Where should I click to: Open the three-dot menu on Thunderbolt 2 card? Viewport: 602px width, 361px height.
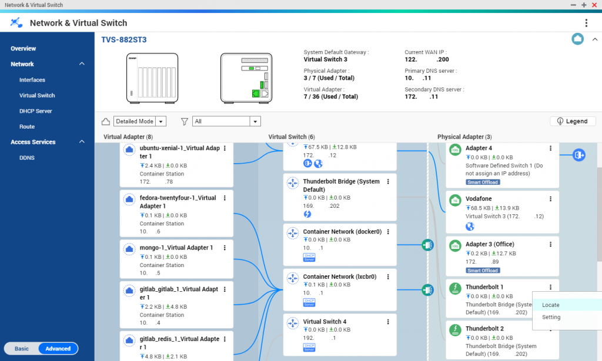click(x=550, y=329)
